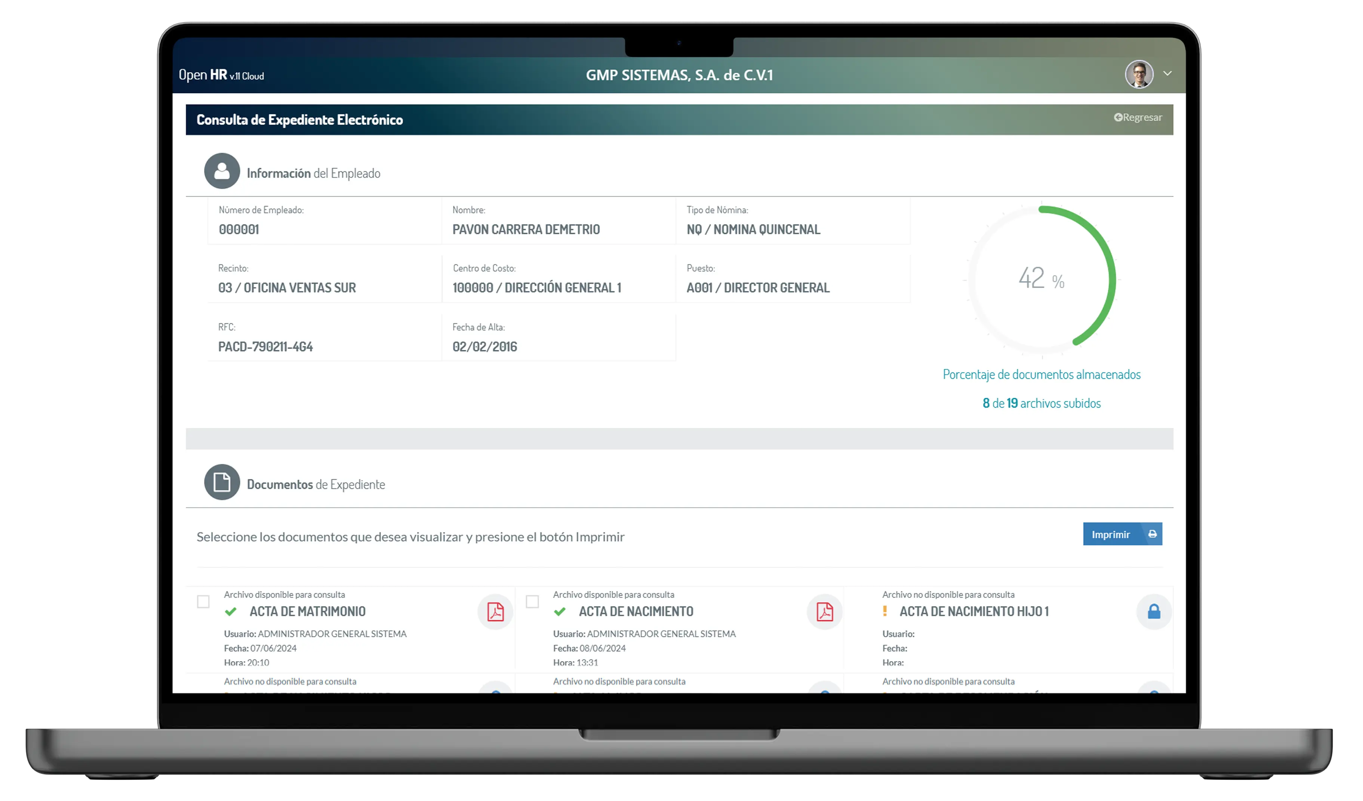Click the Open HR v.11 Cloud logo
Viewport: 1363px width, 801px height.
[221, 75]
